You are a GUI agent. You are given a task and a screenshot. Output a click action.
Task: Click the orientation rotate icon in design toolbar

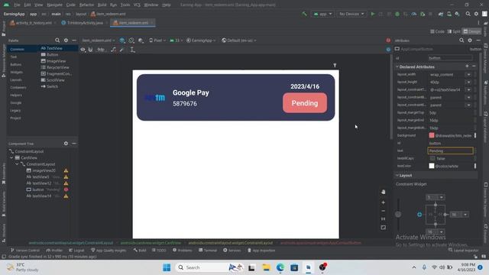click(131, 40)
